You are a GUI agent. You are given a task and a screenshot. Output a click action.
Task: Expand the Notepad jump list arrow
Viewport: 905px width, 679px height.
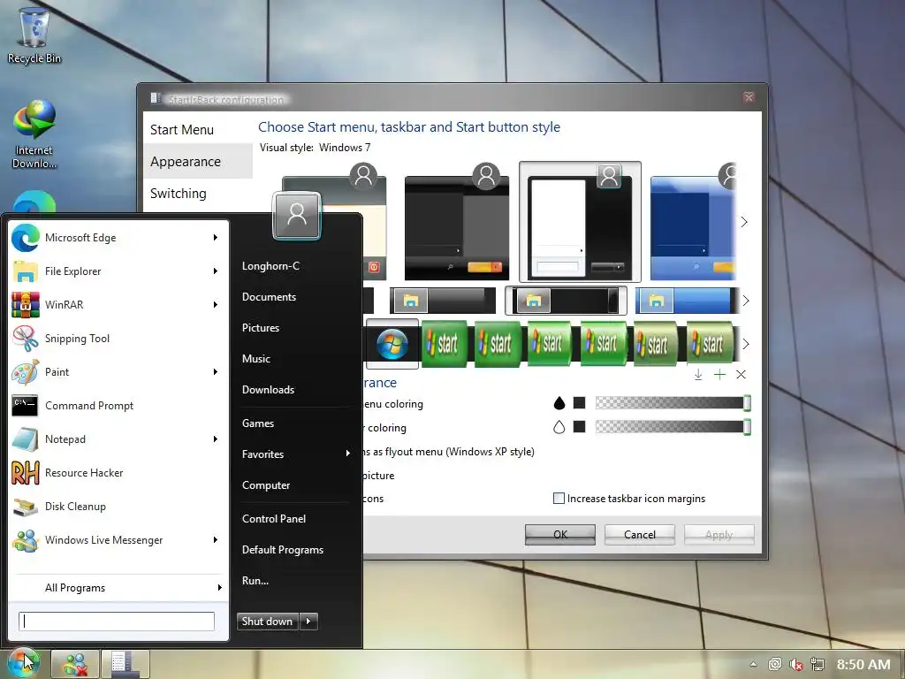pyautogui.click(x=216, y=439)
